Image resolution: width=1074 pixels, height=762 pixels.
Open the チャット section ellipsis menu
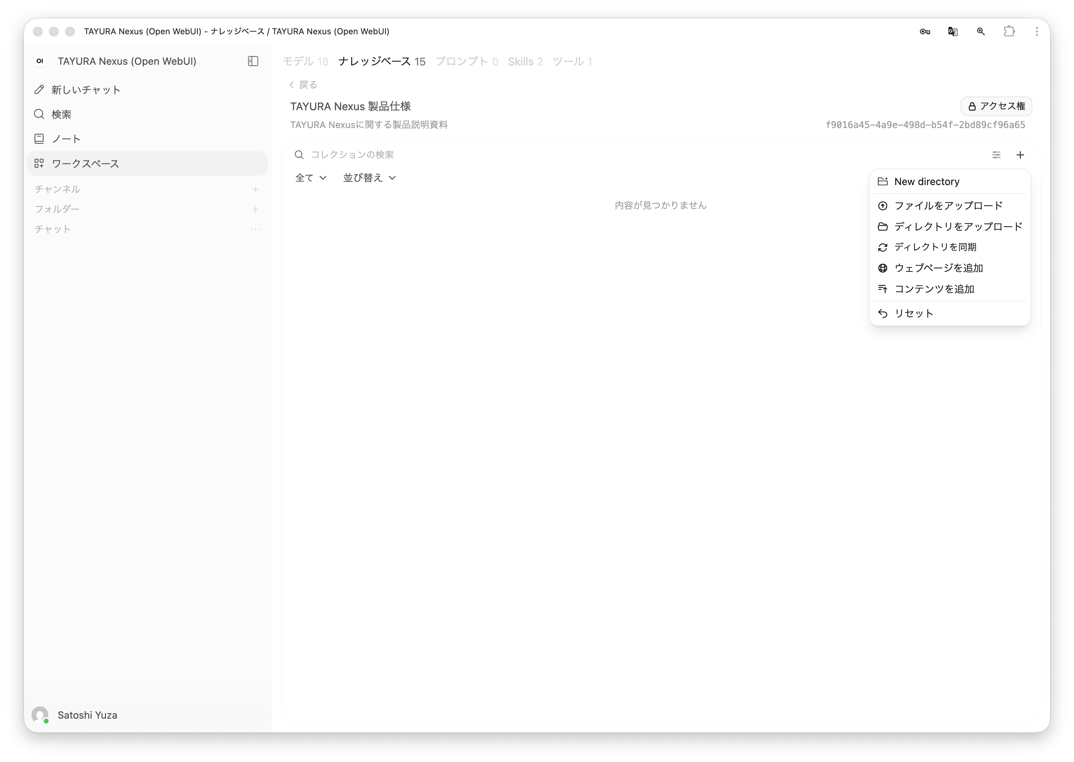(255, 229)
